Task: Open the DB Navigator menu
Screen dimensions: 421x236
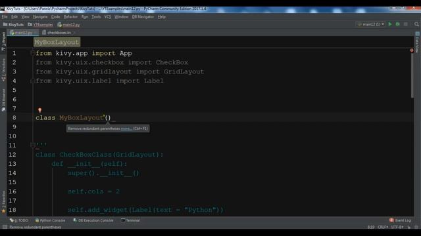Action: [143, 17]
